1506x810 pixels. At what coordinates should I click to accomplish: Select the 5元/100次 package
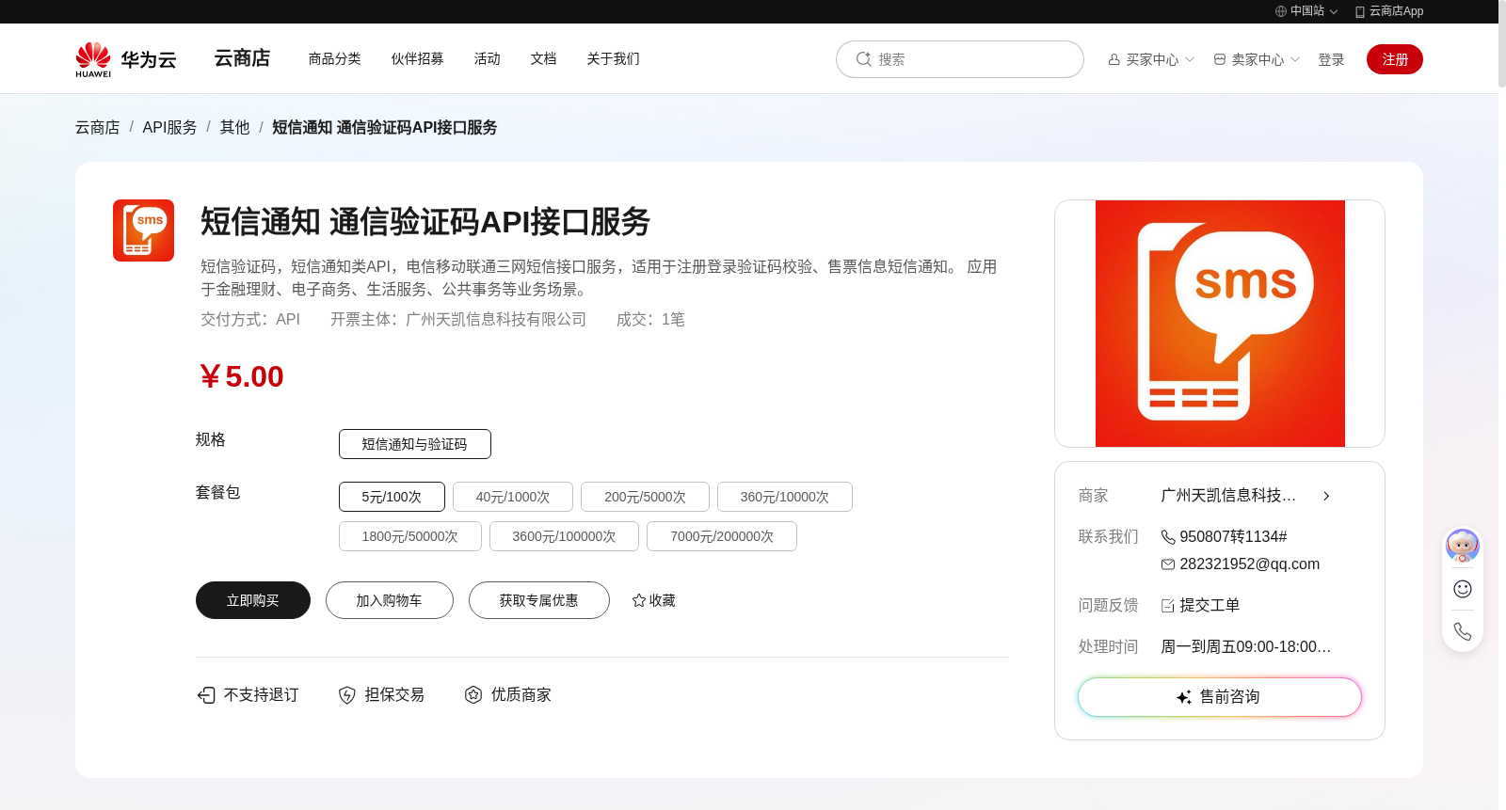(392, 497)
